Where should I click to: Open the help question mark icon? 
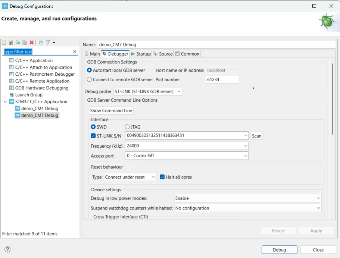pyautogui.click(x=7, y=249)
